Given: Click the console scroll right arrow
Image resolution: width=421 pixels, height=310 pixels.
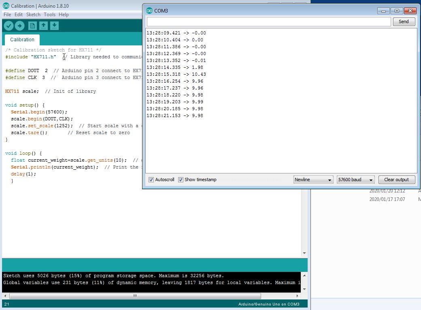Looking at the screenshot, I should [297, 296].
